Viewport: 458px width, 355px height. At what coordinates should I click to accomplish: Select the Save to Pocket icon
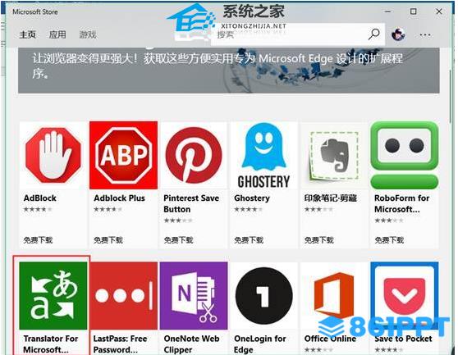405,295
